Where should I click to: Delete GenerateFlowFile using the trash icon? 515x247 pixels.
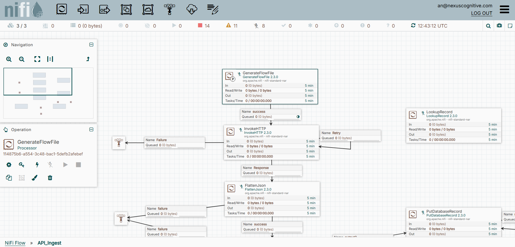click(50, 178)
